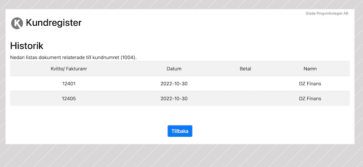
Task: Select the Datum column header
Action: pyautogui.click(x=174, y=69)
